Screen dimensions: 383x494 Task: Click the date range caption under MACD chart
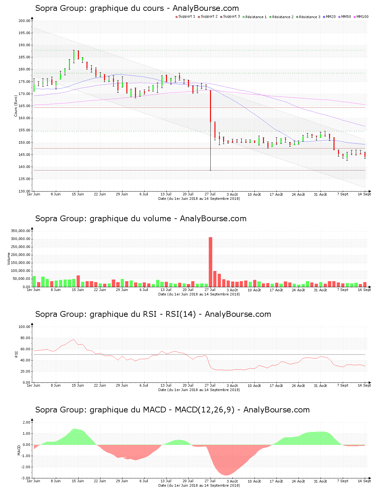point(199,485)
